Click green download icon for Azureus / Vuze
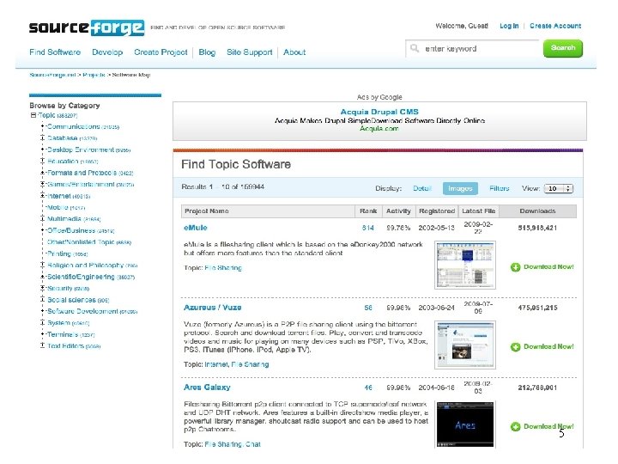This screenshot has height=464, width=618. pos(515,347)
